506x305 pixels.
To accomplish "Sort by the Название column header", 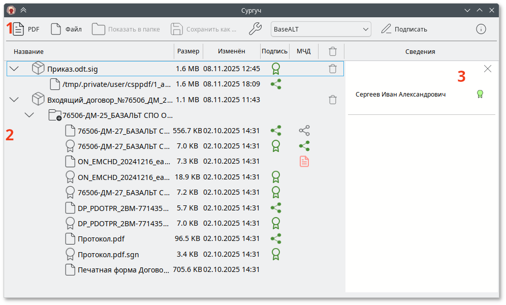I will point(28,51).
